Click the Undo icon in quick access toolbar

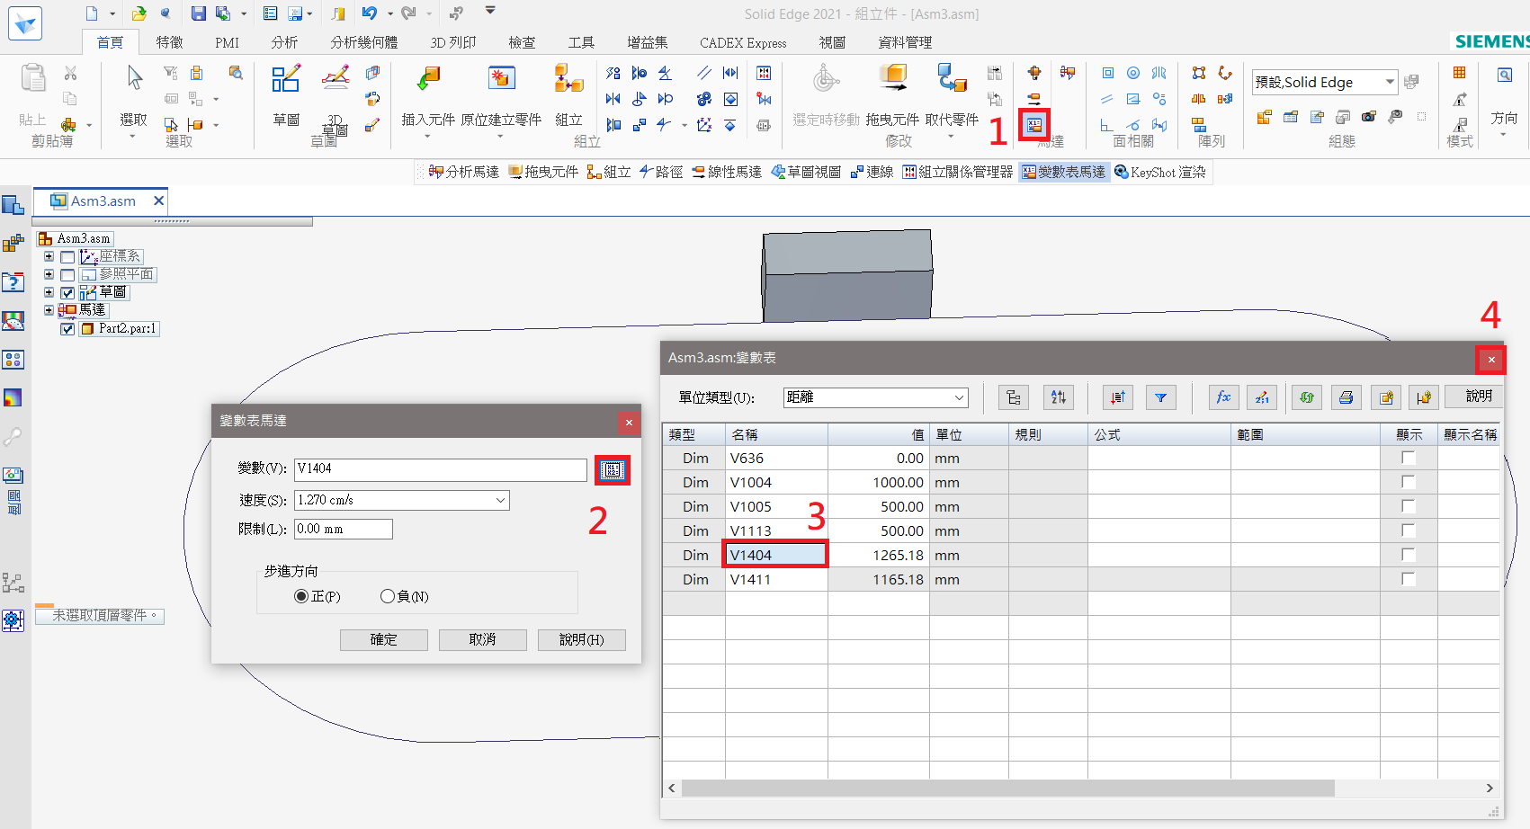[x=370, y=13]
